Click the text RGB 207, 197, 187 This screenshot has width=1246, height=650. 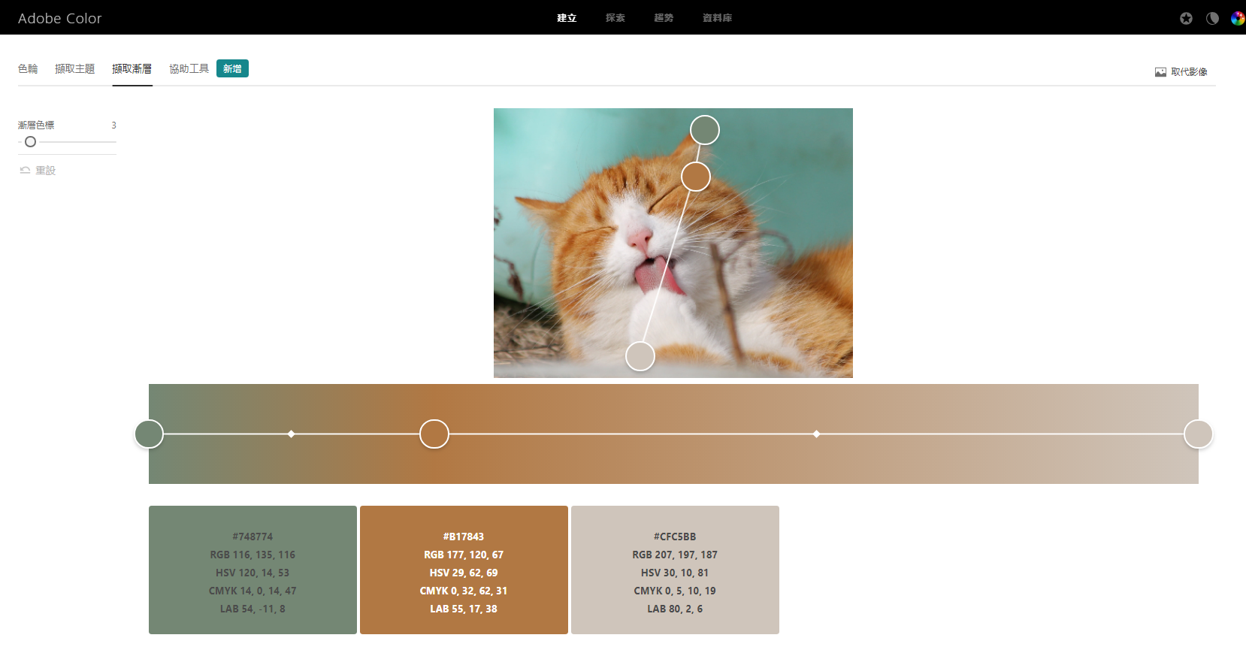(x=675, y=555)
